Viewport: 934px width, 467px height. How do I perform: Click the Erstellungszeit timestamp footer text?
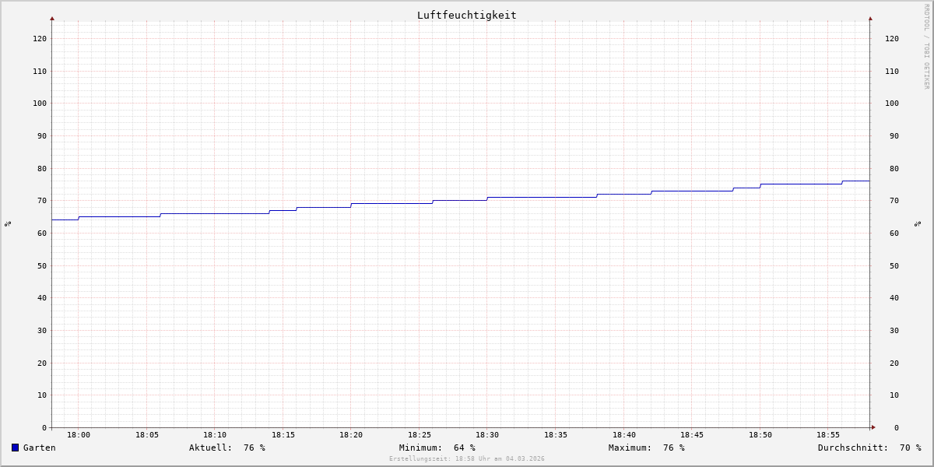[466, 459]
